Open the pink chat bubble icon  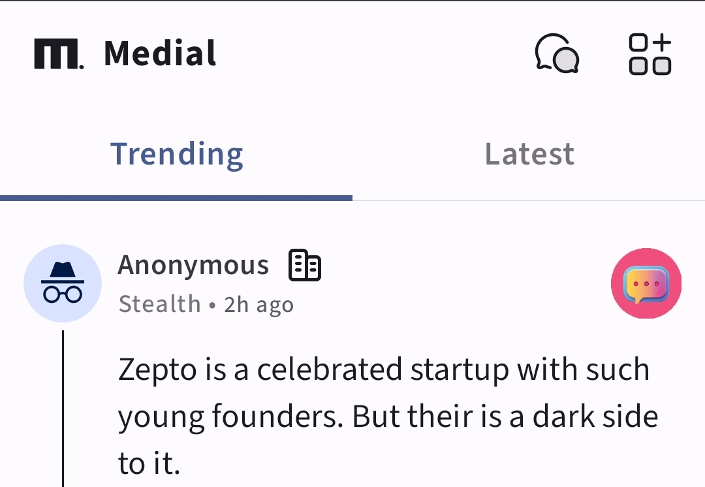click(x=646, y=284)
